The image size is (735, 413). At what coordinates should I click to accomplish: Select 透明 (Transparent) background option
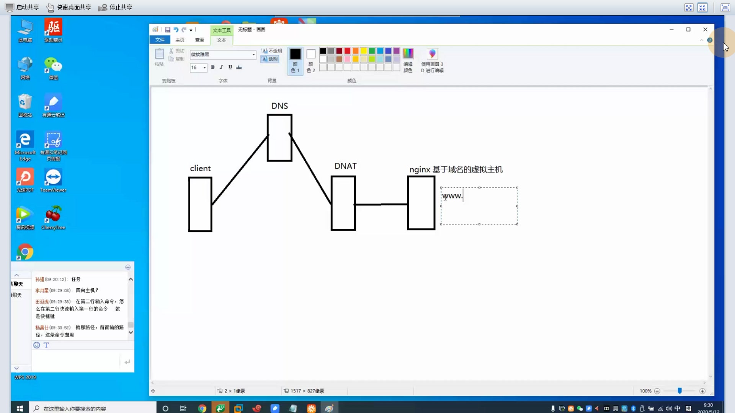pyautogui.click(x=269, y=59)
